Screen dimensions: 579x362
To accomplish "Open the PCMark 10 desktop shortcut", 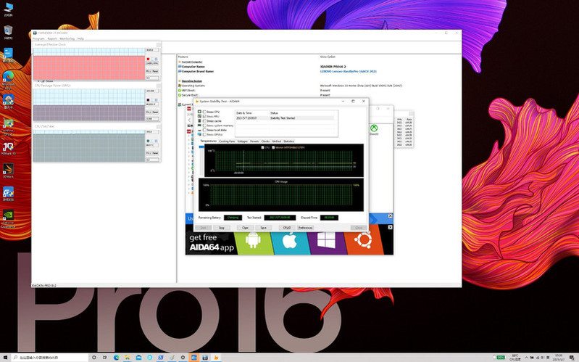I will pos(8,149).
